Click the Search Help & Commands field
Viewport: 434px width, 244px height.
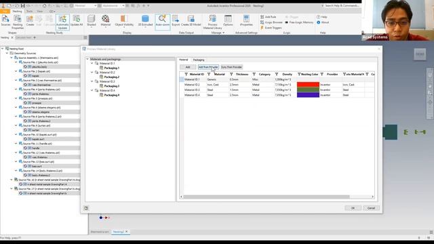coord(342,5)
